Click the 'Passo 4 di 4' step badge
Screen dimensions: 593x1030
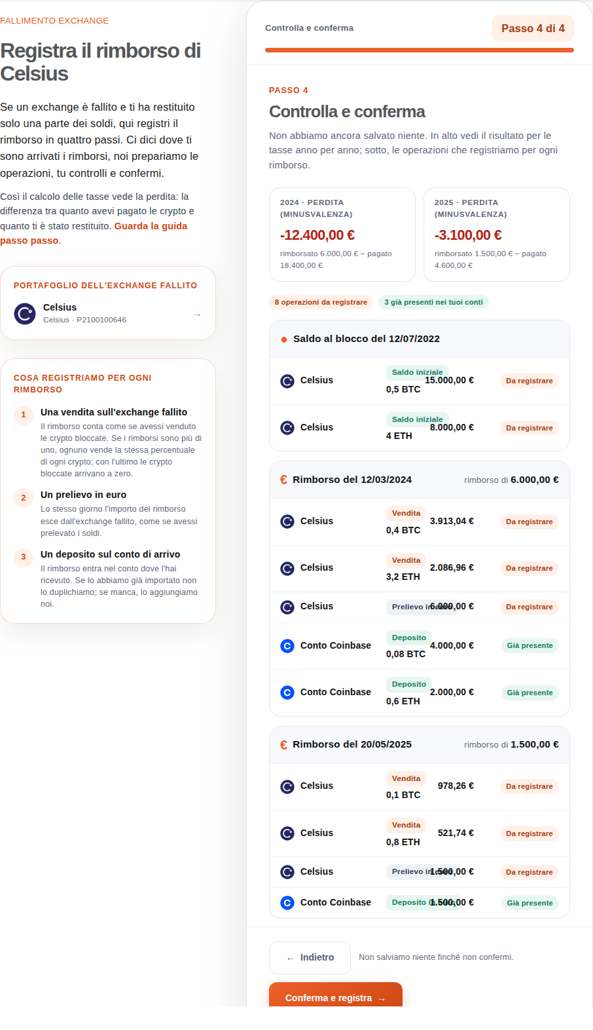pyautogui.click(x=533, y=28)
